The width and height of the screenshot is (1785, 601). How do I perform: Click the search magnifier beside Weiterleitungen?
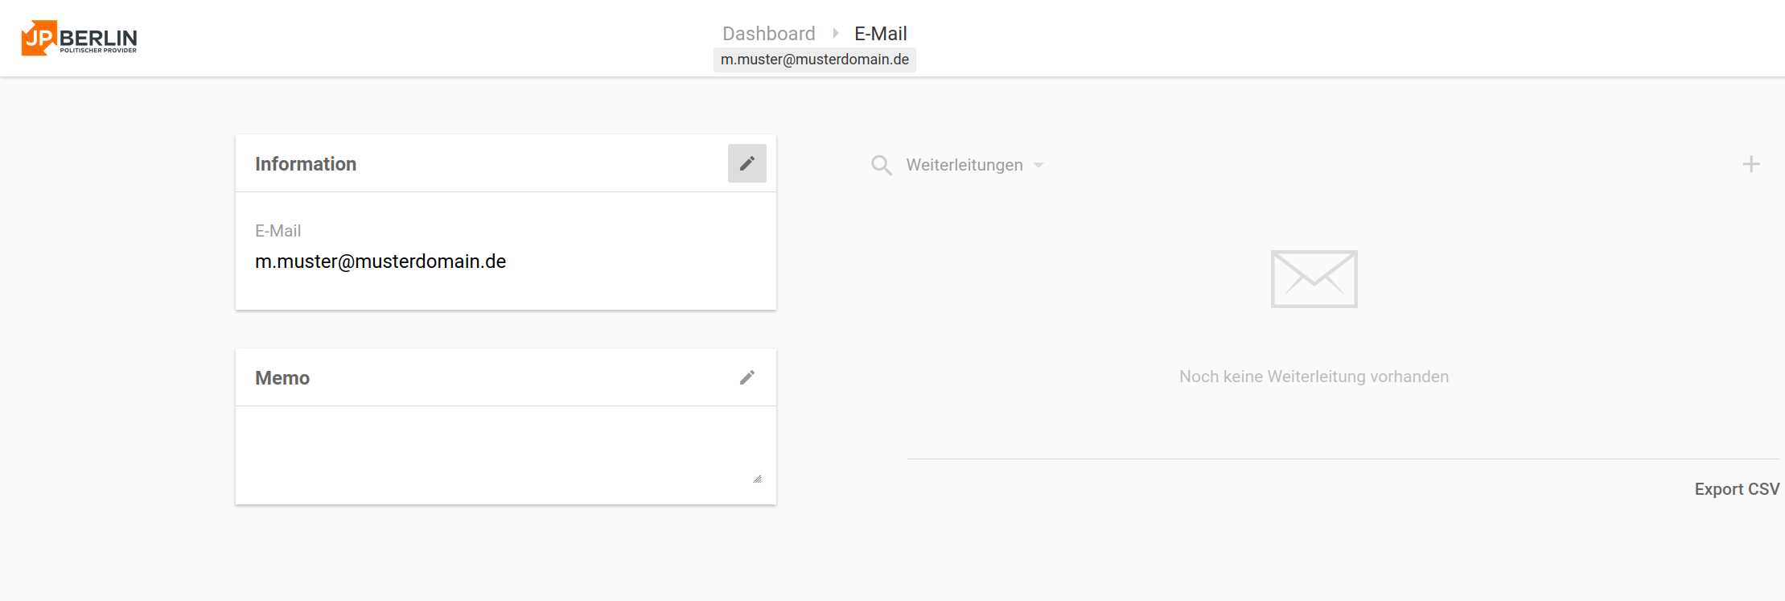(x=881, y=165)
